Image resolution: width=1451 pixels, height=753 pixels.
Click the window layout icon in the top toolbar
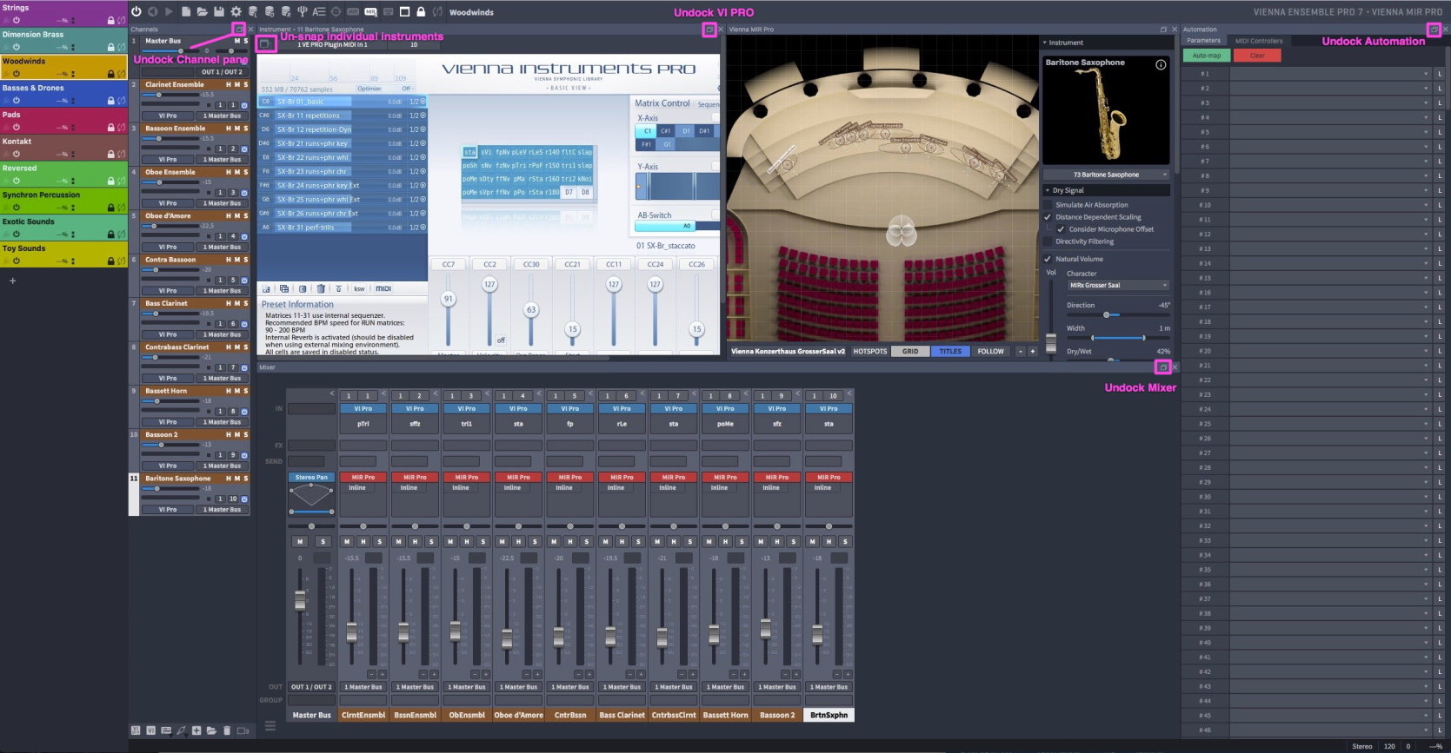coord(404,11)
